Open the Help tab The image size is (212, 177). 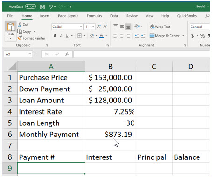[x=165, y=16]
